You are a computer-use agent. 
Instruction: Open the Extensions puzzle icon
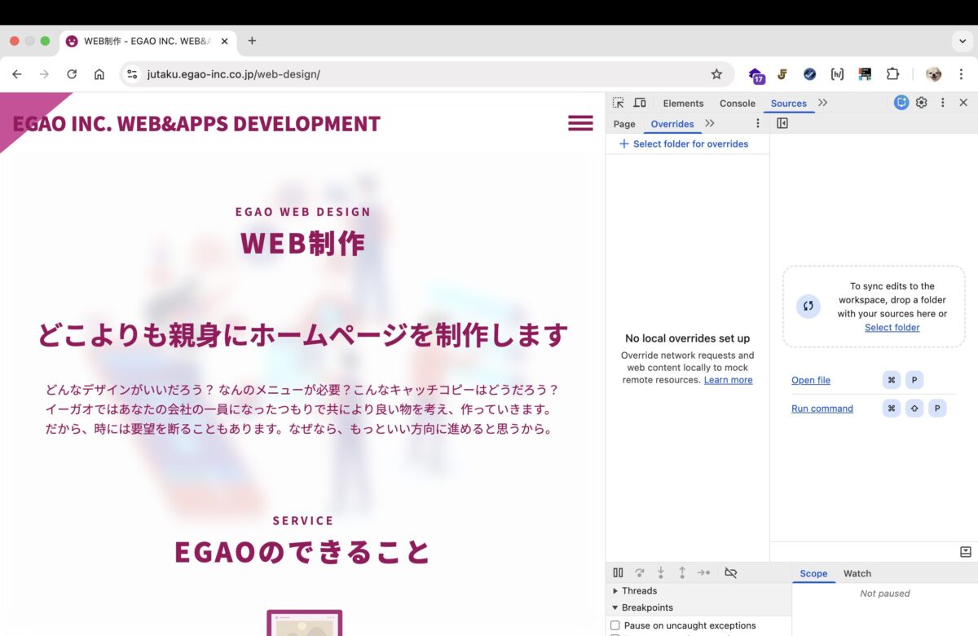(x=892, y=74)
